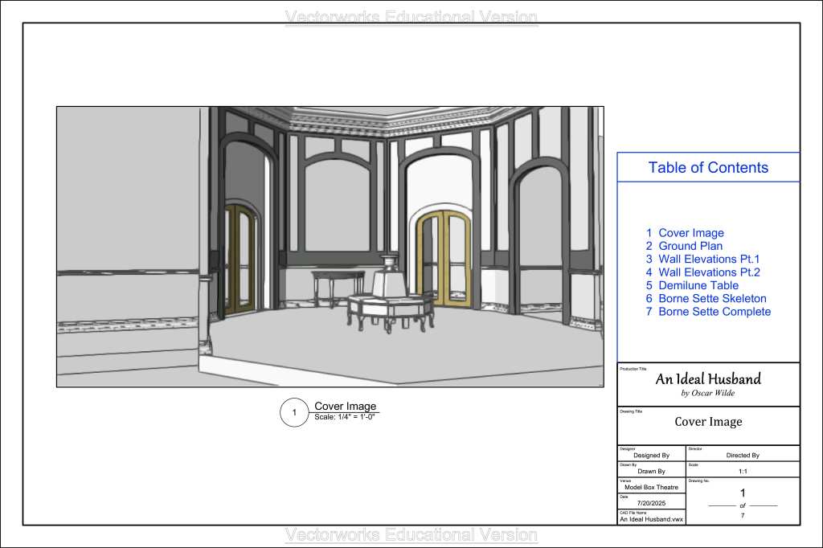
Task: Click the numbered drawing label circle
Action: pos(294,413)
